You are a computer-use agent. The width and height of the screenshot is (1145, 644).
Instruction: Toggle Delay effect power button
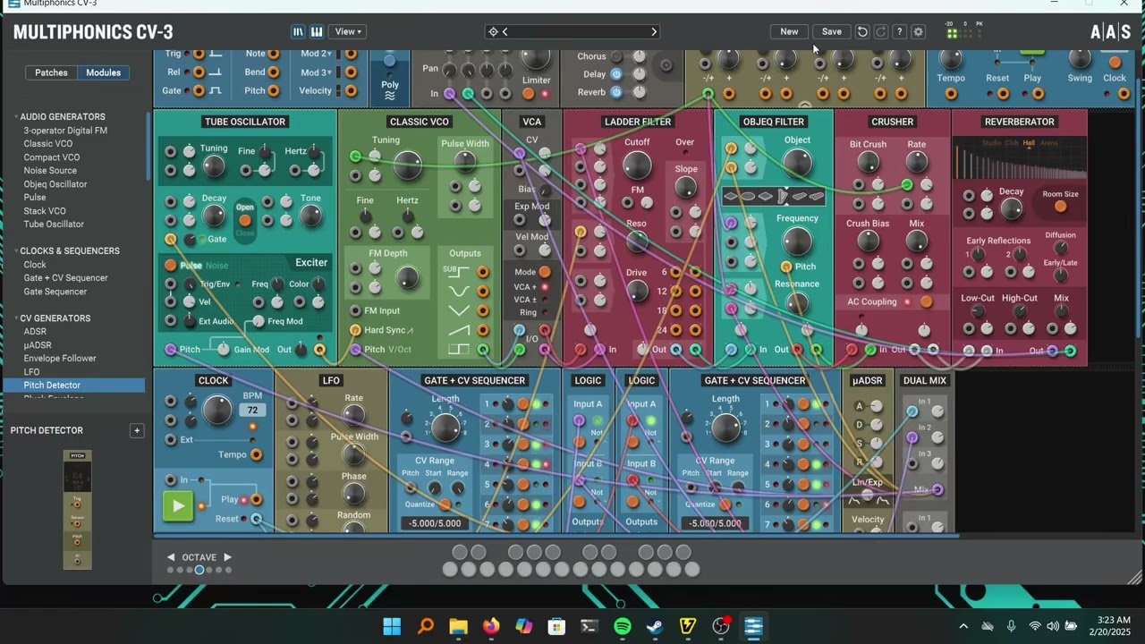(x=616, y=74)
